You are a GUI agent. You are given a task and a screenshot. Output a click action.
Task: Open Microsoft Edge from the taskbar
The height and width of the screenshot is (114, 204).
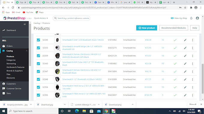[77, 111]
